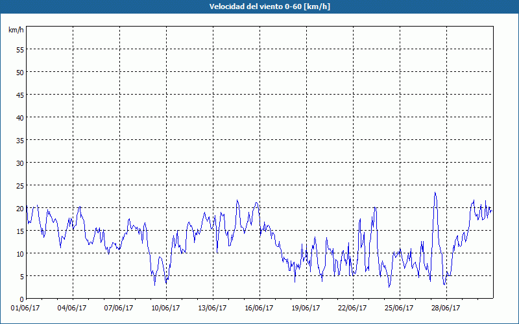Image resolution: width=519 pixels, height=324 pixels.
Task: Select the 55 value on the y-axis
Action: 20,50
